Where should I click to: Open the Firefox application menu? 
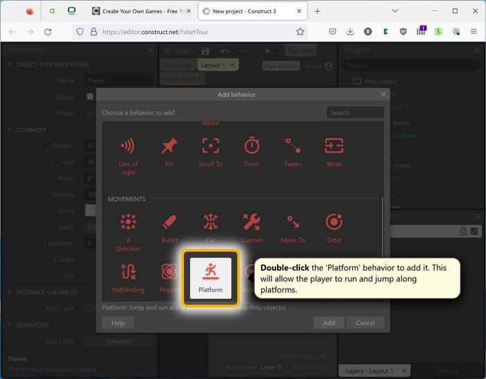coord(474,31)
